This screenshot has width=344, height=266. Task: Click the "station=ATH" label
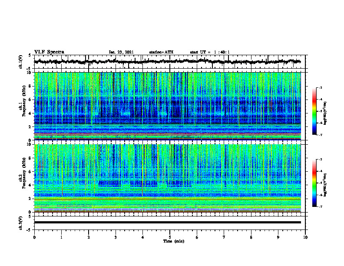coord(161,52)
